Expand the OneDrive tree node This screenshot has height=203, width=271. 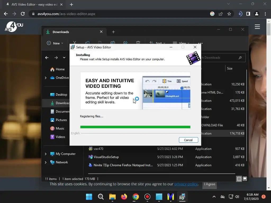click(x=46, y=78)
